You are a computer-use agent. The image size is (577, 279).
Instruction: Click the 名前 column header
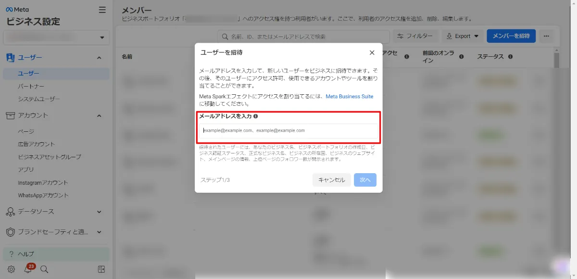[x=127, y=57]
